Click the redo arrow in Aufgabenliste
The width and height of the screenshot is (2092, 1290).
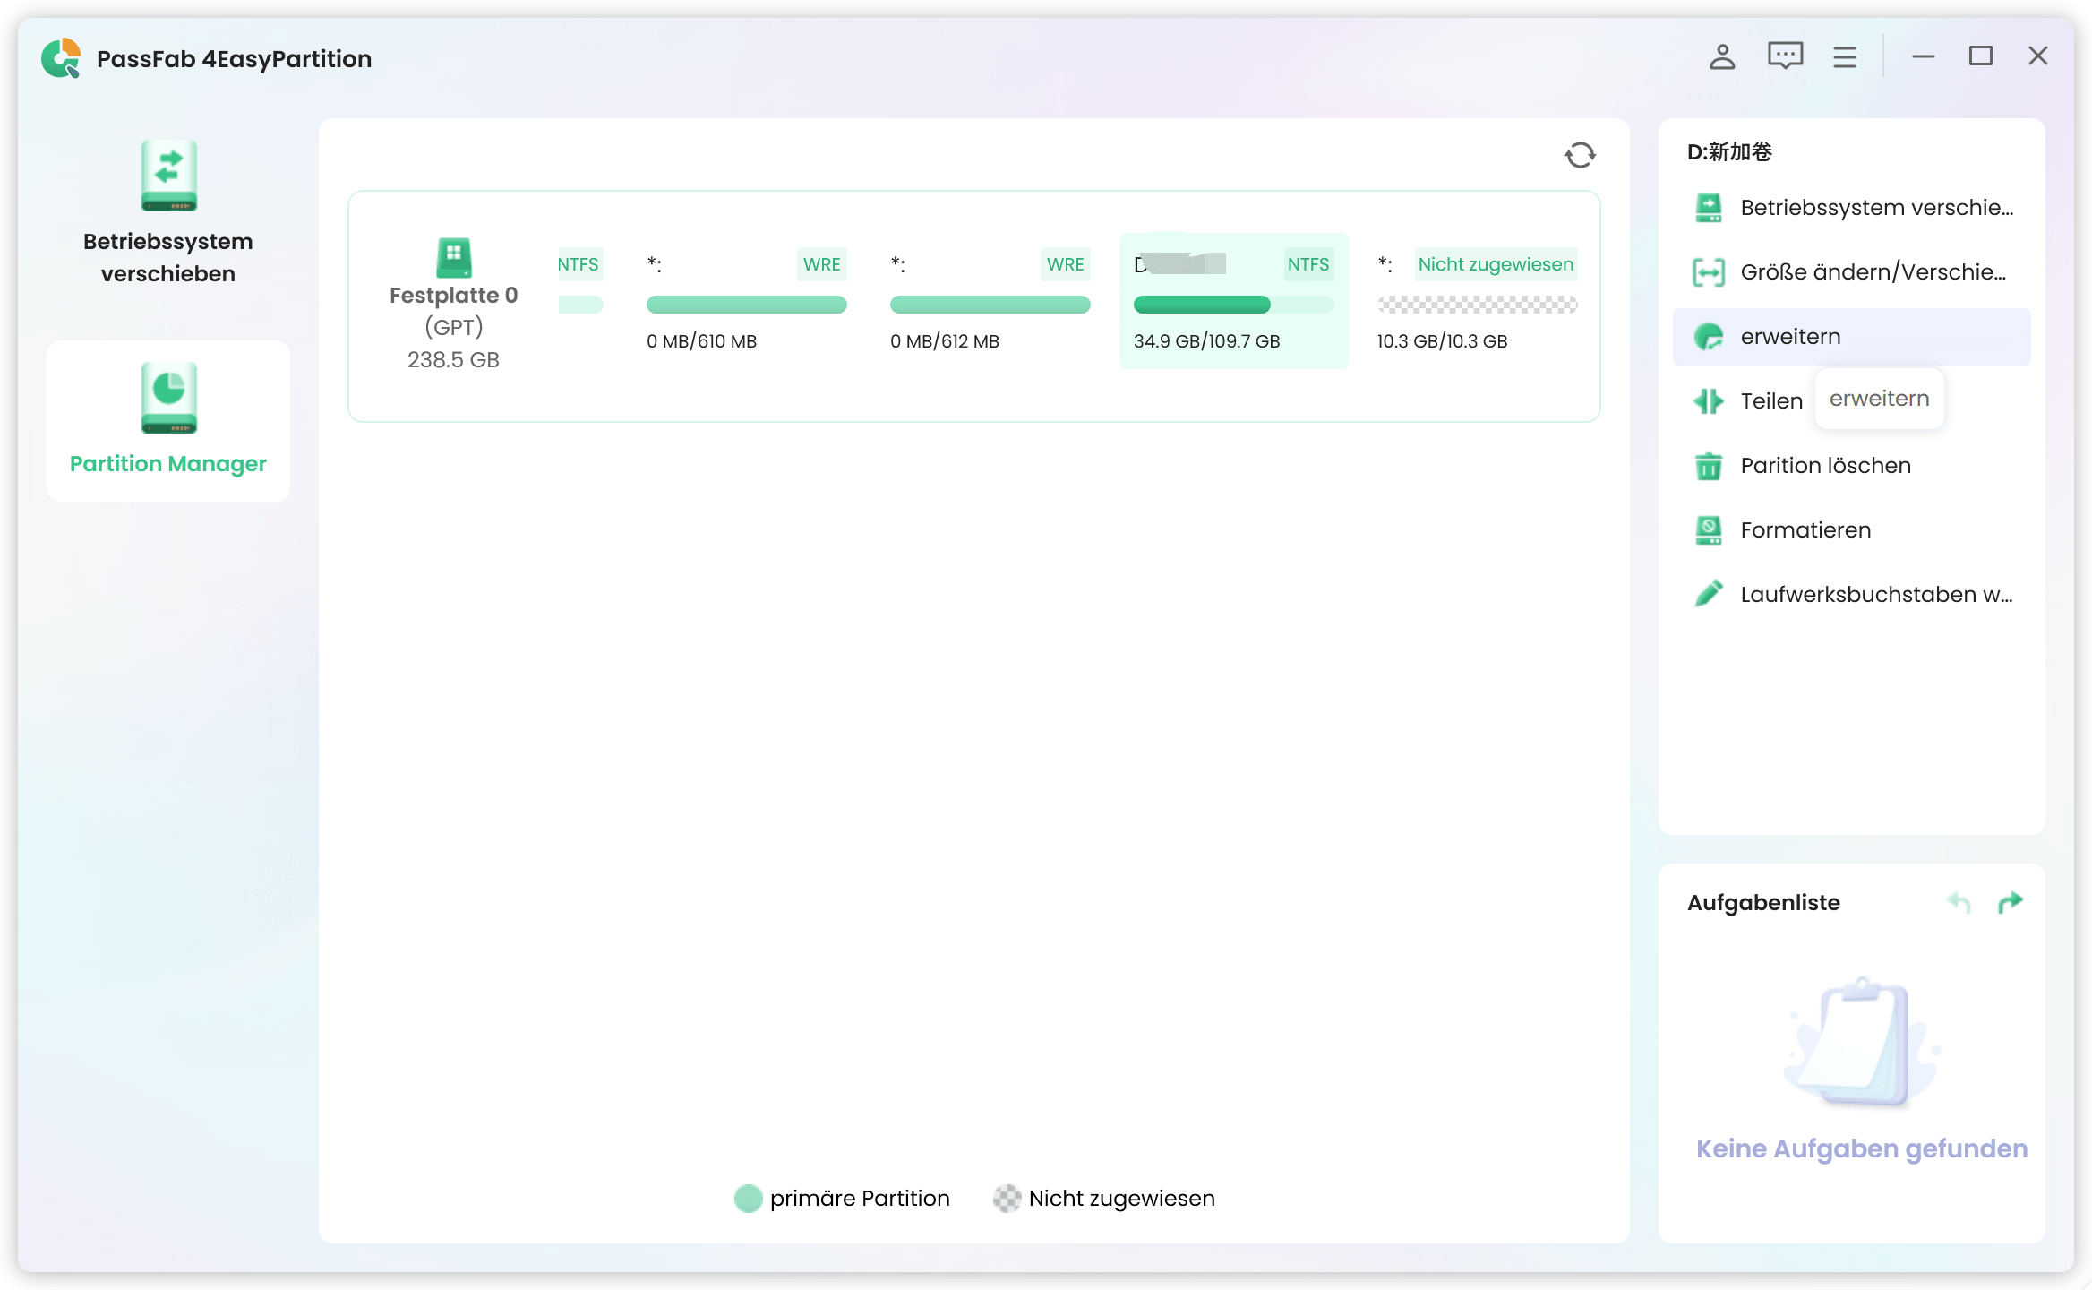[2011, 903]
